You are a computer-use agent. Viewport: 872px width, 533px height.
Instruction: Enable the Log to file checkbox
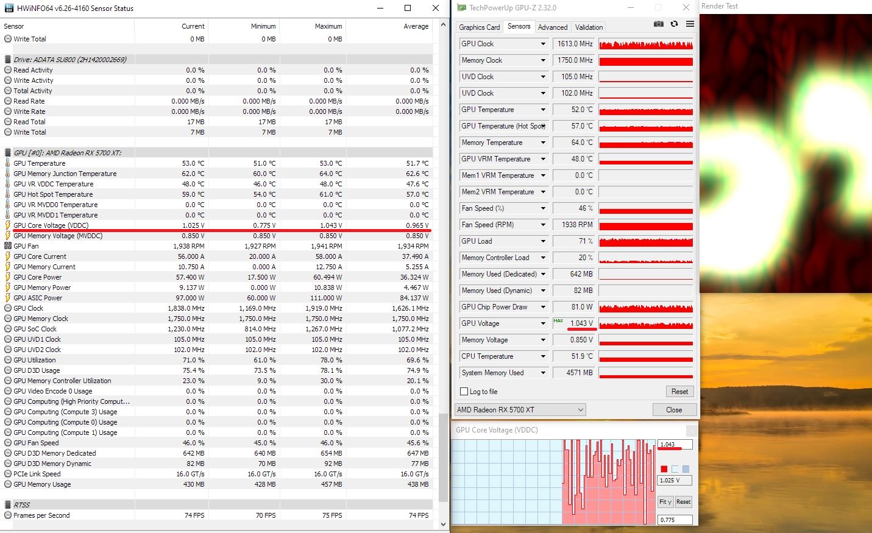464,392
